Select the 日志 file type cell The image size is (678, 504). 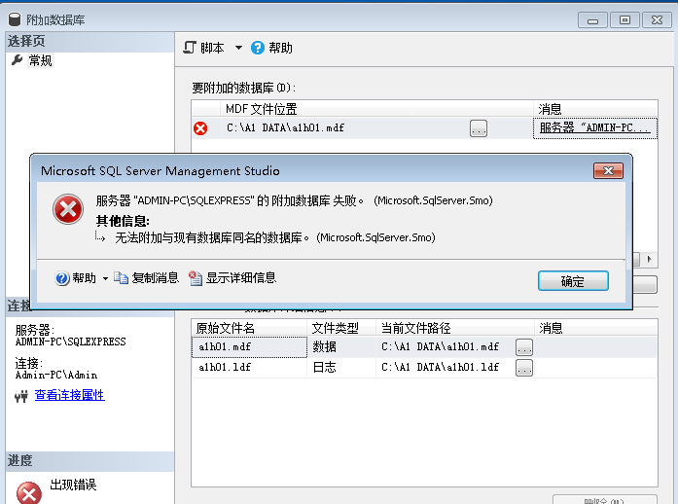click(x=341, y=368)
